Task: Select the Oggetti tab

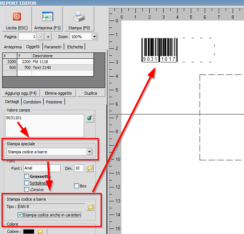Action: (33, 47)
